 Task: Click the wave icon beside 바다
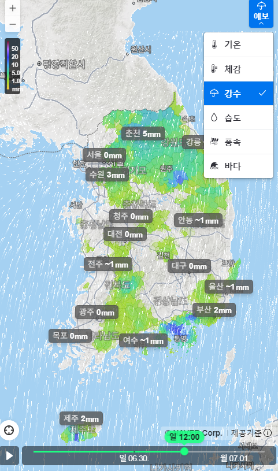(214, 166)
